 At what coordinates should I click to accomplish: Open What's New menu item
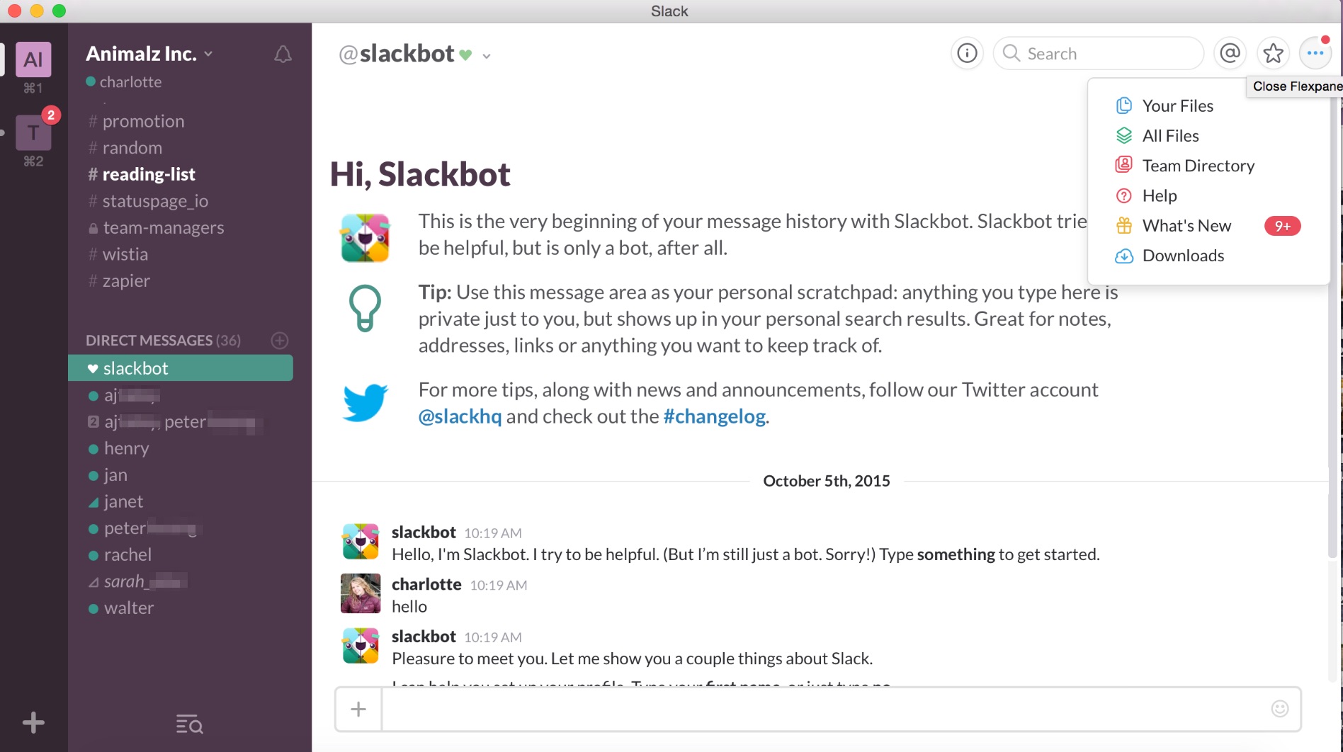1186,226
